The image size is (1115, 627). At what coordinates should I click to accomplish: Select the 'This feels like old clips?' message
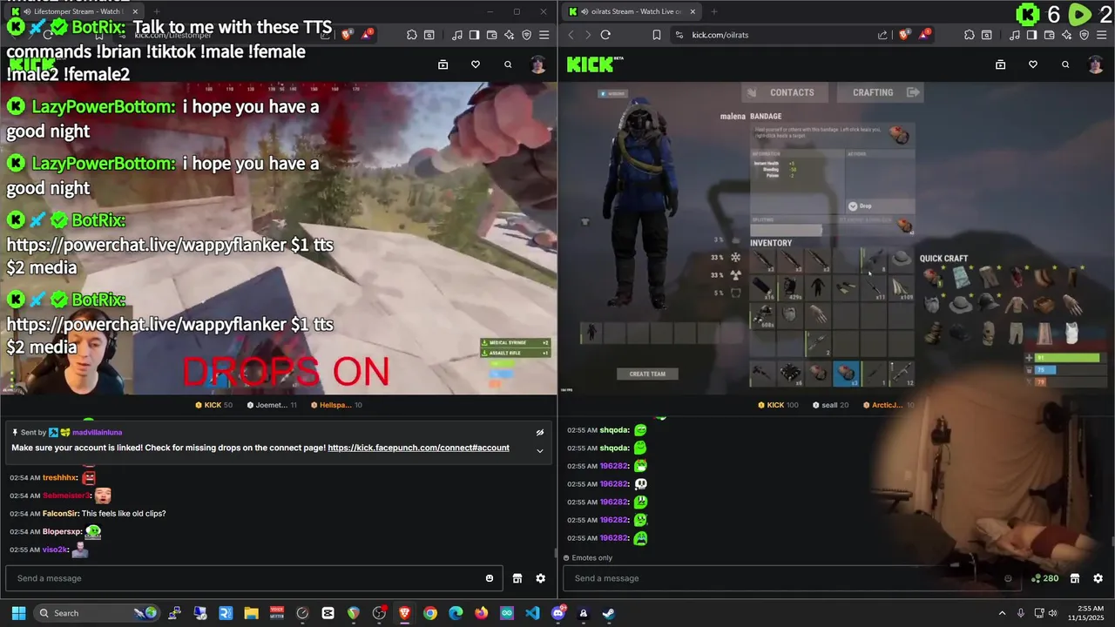124,514
